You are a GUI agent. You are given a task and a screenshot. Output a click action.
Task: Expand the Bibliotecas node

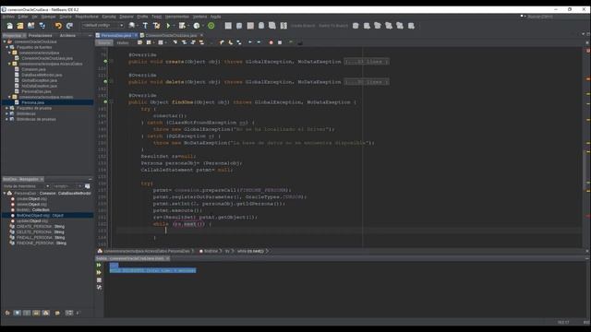click(x=7, y=113)
